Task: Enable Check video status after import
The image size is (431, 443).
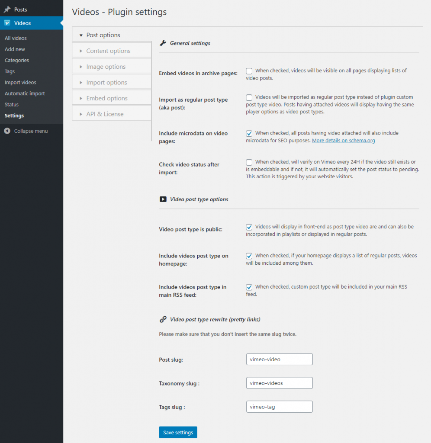Action: point(249,162)
